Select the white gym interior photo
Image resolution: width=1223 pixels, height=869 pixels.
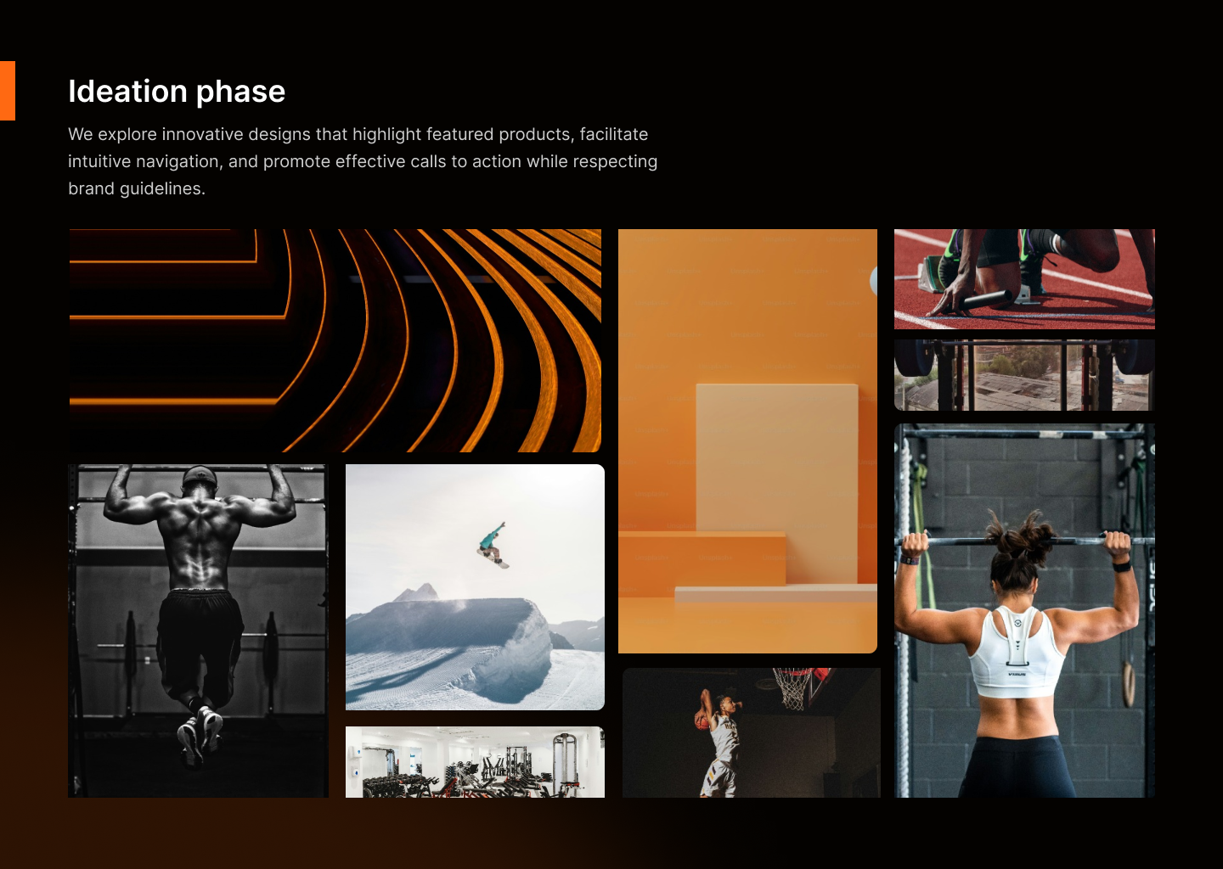tap(475, 762)
